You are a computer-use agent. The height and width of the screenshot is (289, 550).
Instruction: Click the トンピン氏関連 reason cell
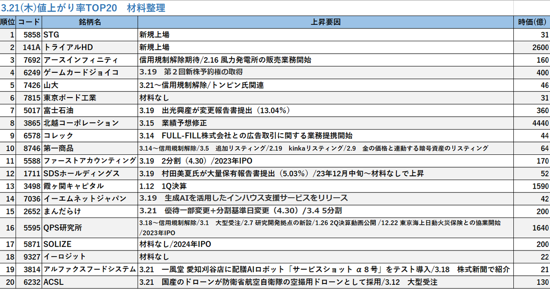(x=325, y=85)
